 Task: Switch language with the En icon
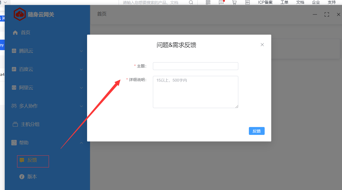[247, 2]
